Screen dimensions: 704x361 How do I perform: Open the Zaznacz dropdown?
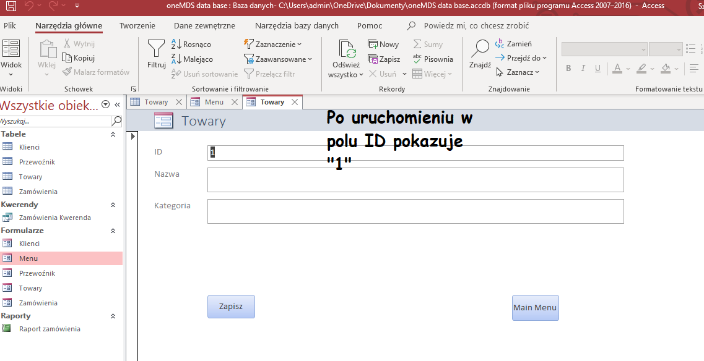[x=518, y=72]
